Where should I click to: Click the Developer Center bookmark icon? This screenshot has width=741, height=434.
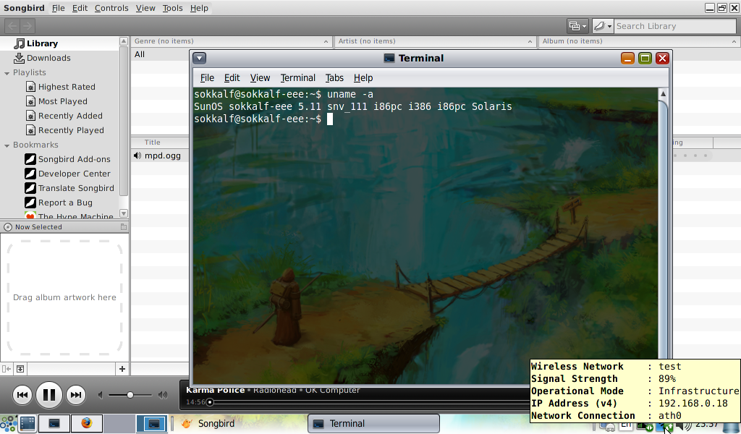point(30,174)
